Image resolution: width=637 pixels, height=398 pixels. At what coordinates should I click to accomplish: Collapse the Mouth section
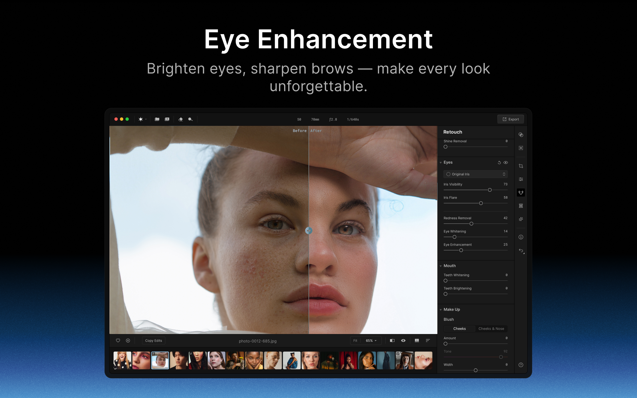pyautogui.click(x=441, y=266)
